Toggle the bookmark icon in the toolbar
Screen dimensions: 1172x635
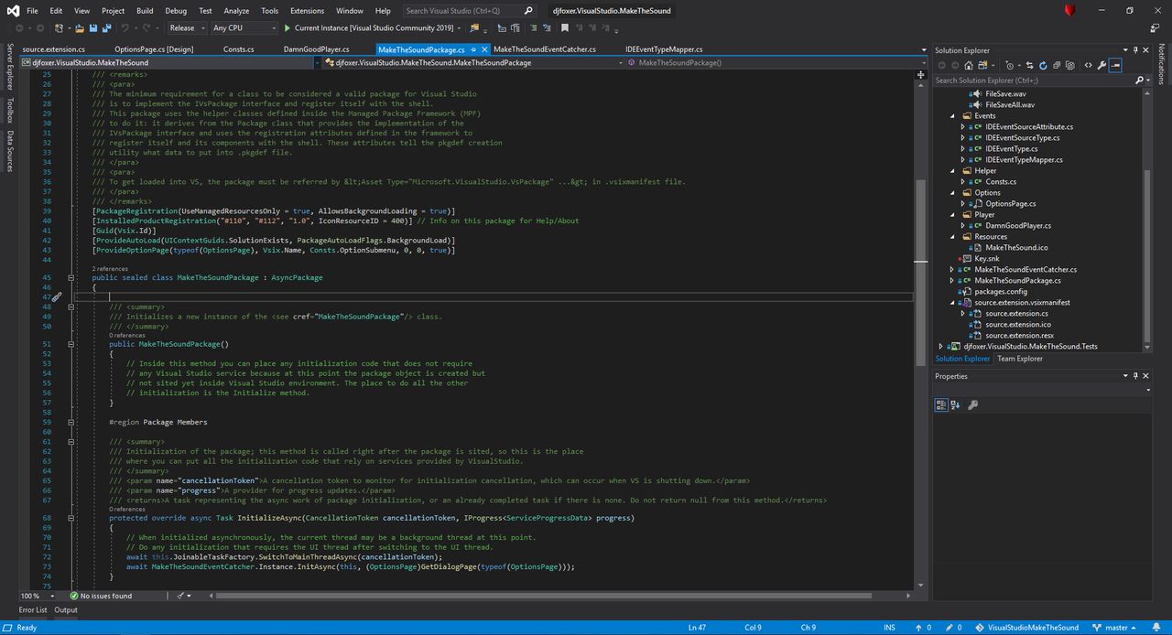tap(565, 27)
